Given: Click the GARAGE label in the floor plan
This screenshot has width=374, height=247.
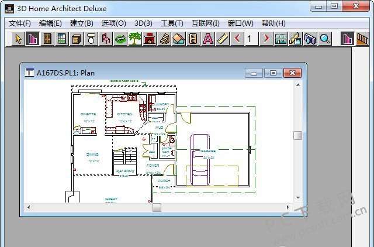Looking at the screenshot, I should point(208,151).
